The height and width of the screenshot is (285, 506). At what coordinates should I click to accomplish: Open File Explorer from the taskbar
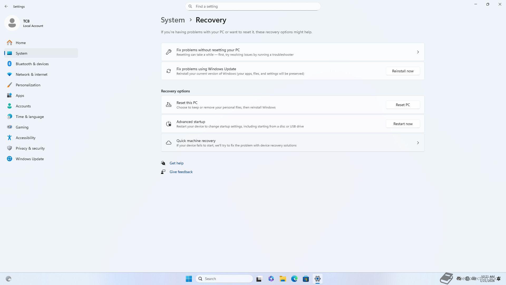coord(283,279)
